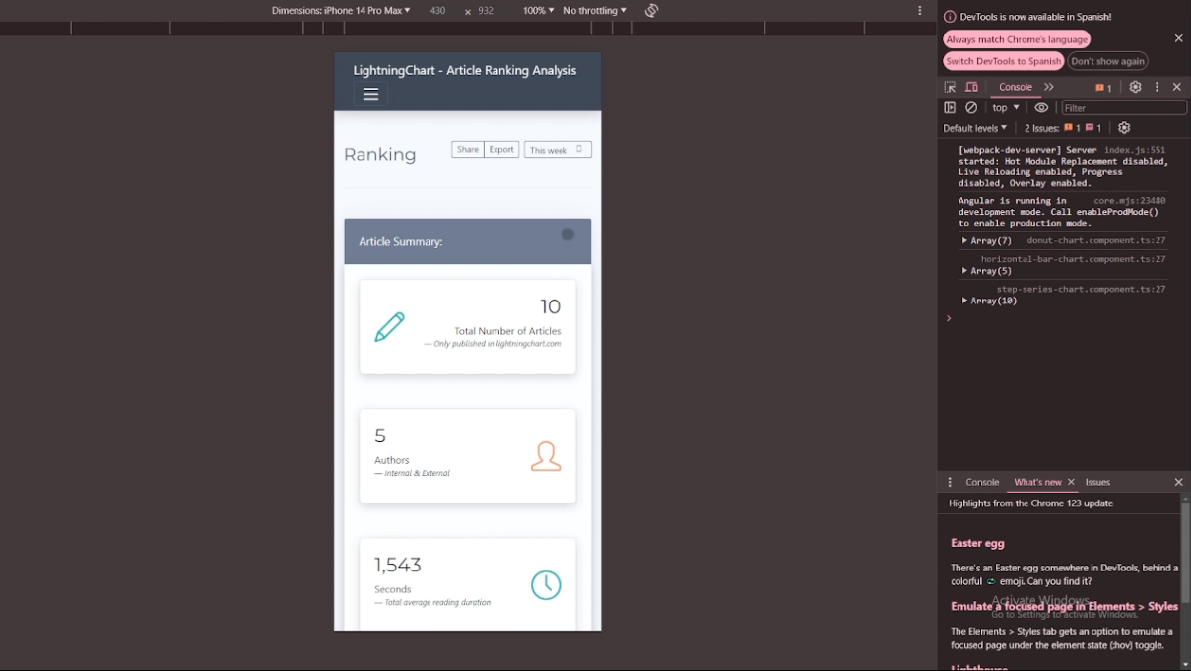Open DevTools settings gear
The image size is (1191, 671).
coord(1135,87)
